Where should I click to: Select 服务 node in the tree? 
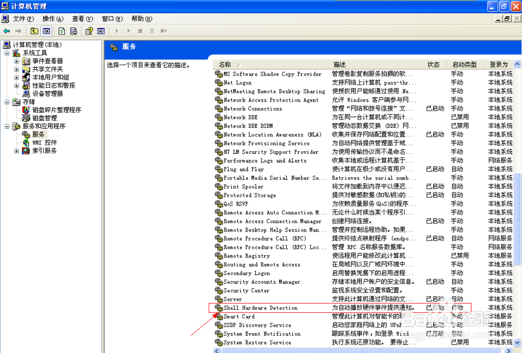click(x=38, y=135)
